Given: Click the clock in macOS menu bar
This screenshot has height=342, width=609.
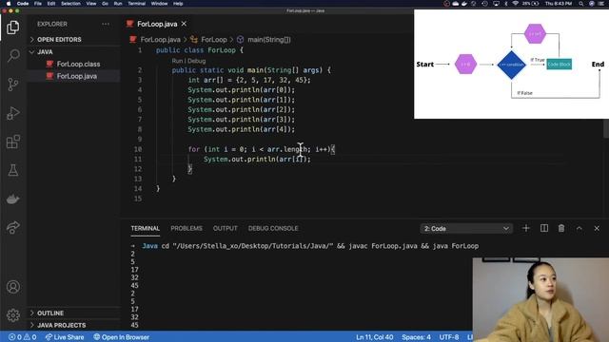Looking at the screenshot, I should 559,4.
